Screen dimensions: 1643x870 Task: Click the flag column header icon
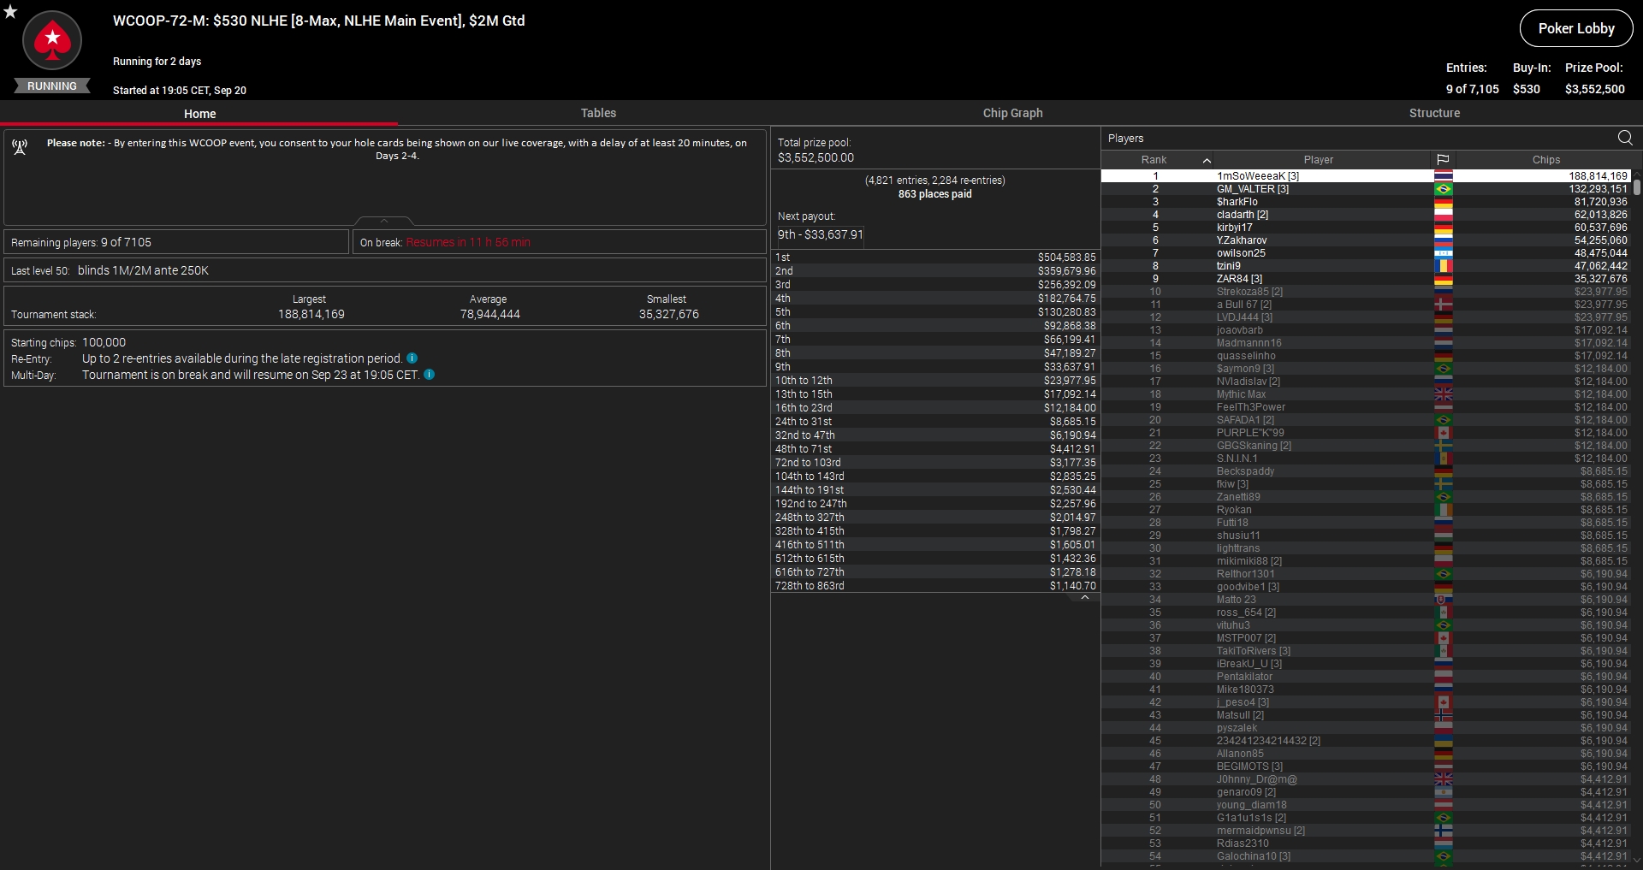click(1443, 160)
